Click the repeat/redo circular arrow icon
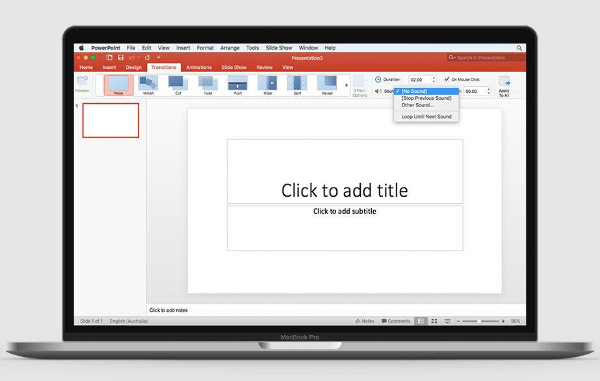The image size is (600, 381). (x=148, y=58)
